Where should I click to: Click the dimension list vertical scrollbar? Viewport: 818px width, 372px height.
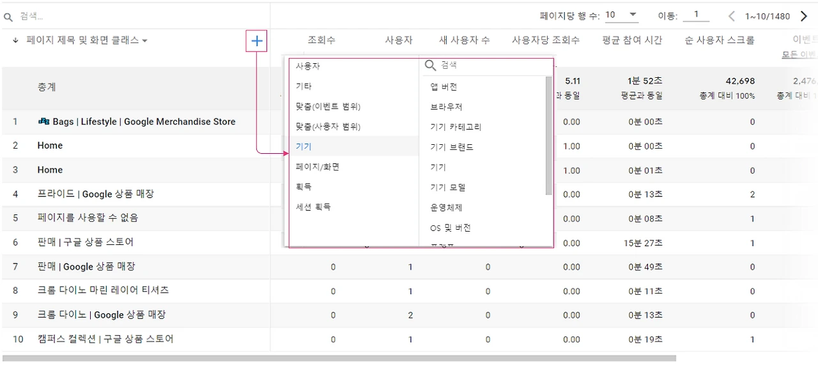coord(548,135)
